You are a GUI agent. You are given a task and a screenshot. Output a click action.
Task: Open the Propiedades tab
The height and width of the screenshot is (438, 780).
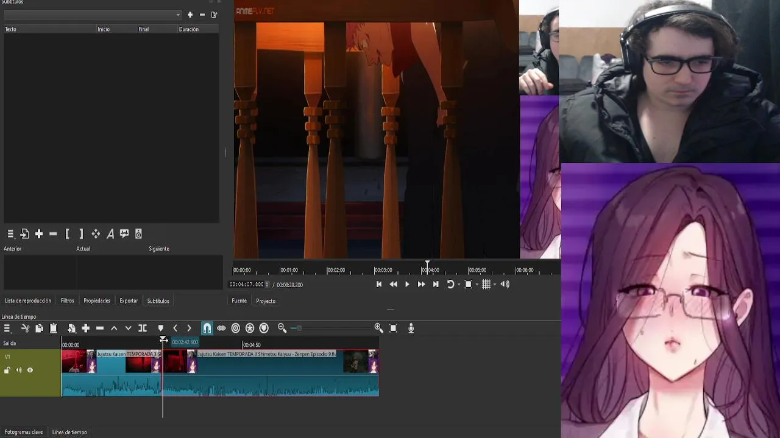(97, 301)
